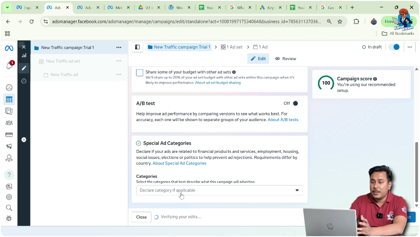Click the bug report icon
The height and width of the screenshot is (237, 420).
(x=9, y=218)
